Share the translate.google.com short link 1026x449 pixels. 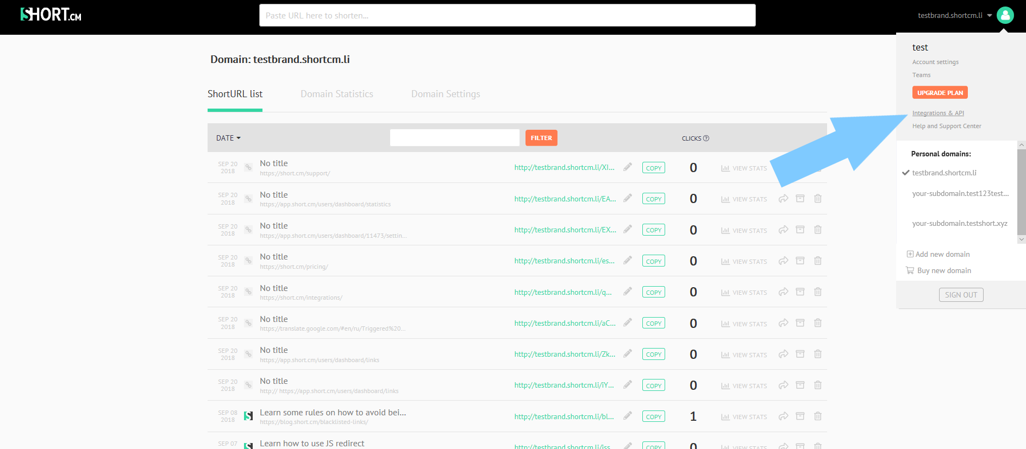click(x=783, y=323)
